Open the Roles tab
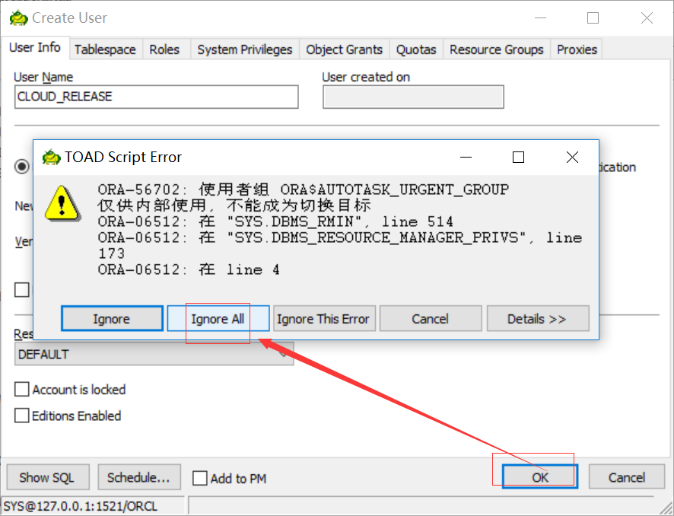This screenshot has height=516, width=674. point(164,49)
